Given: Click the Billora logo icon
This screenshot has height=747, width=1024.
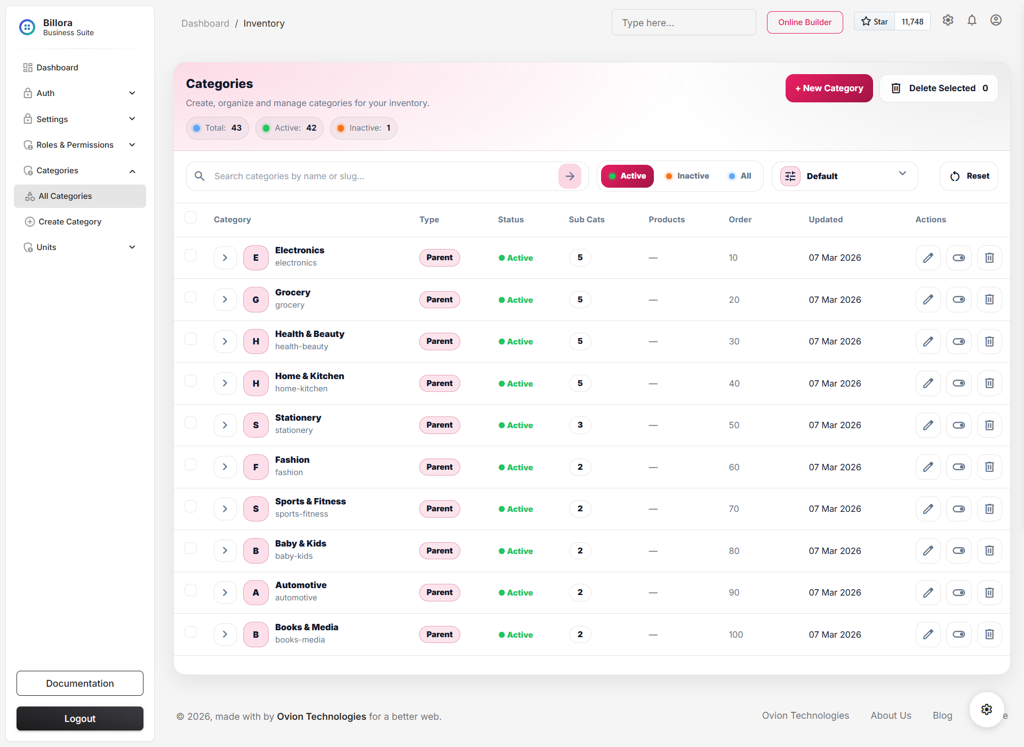Looking at the screenshot, I should coord(27,27).
